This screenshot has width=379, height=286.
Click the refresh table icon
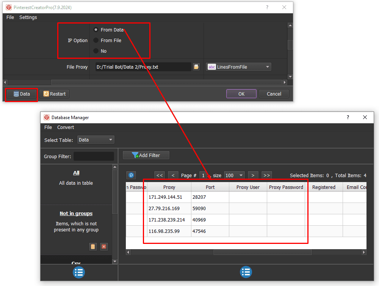131,175
